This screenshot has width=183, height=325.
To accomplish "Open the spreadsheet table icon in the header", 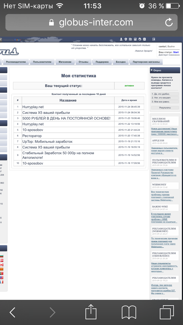I will [130, 39].
